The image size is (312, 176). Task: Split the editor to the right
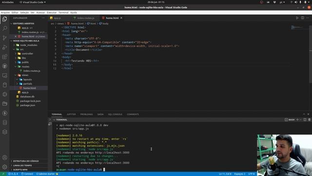(302, 18)
